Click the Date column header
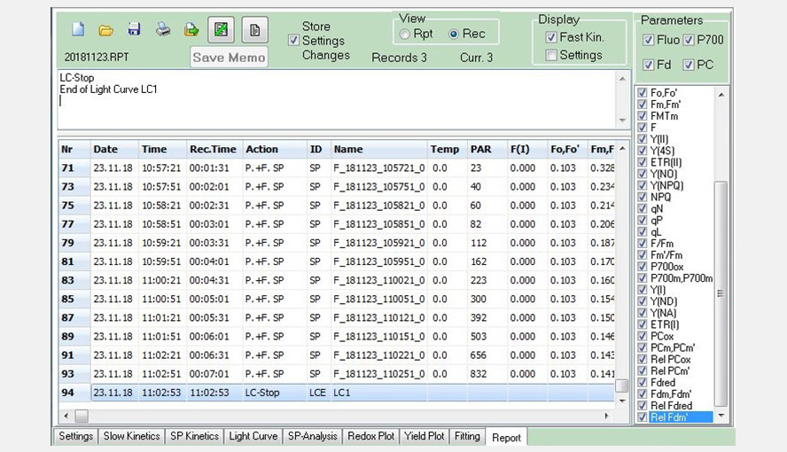This screenshot has height=452, width=787. [114, 149]
